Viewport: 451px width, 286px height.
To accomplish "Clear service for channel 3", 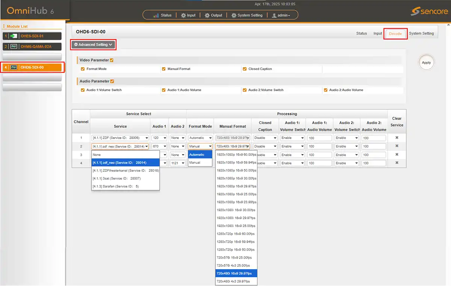I will (397, 154).
